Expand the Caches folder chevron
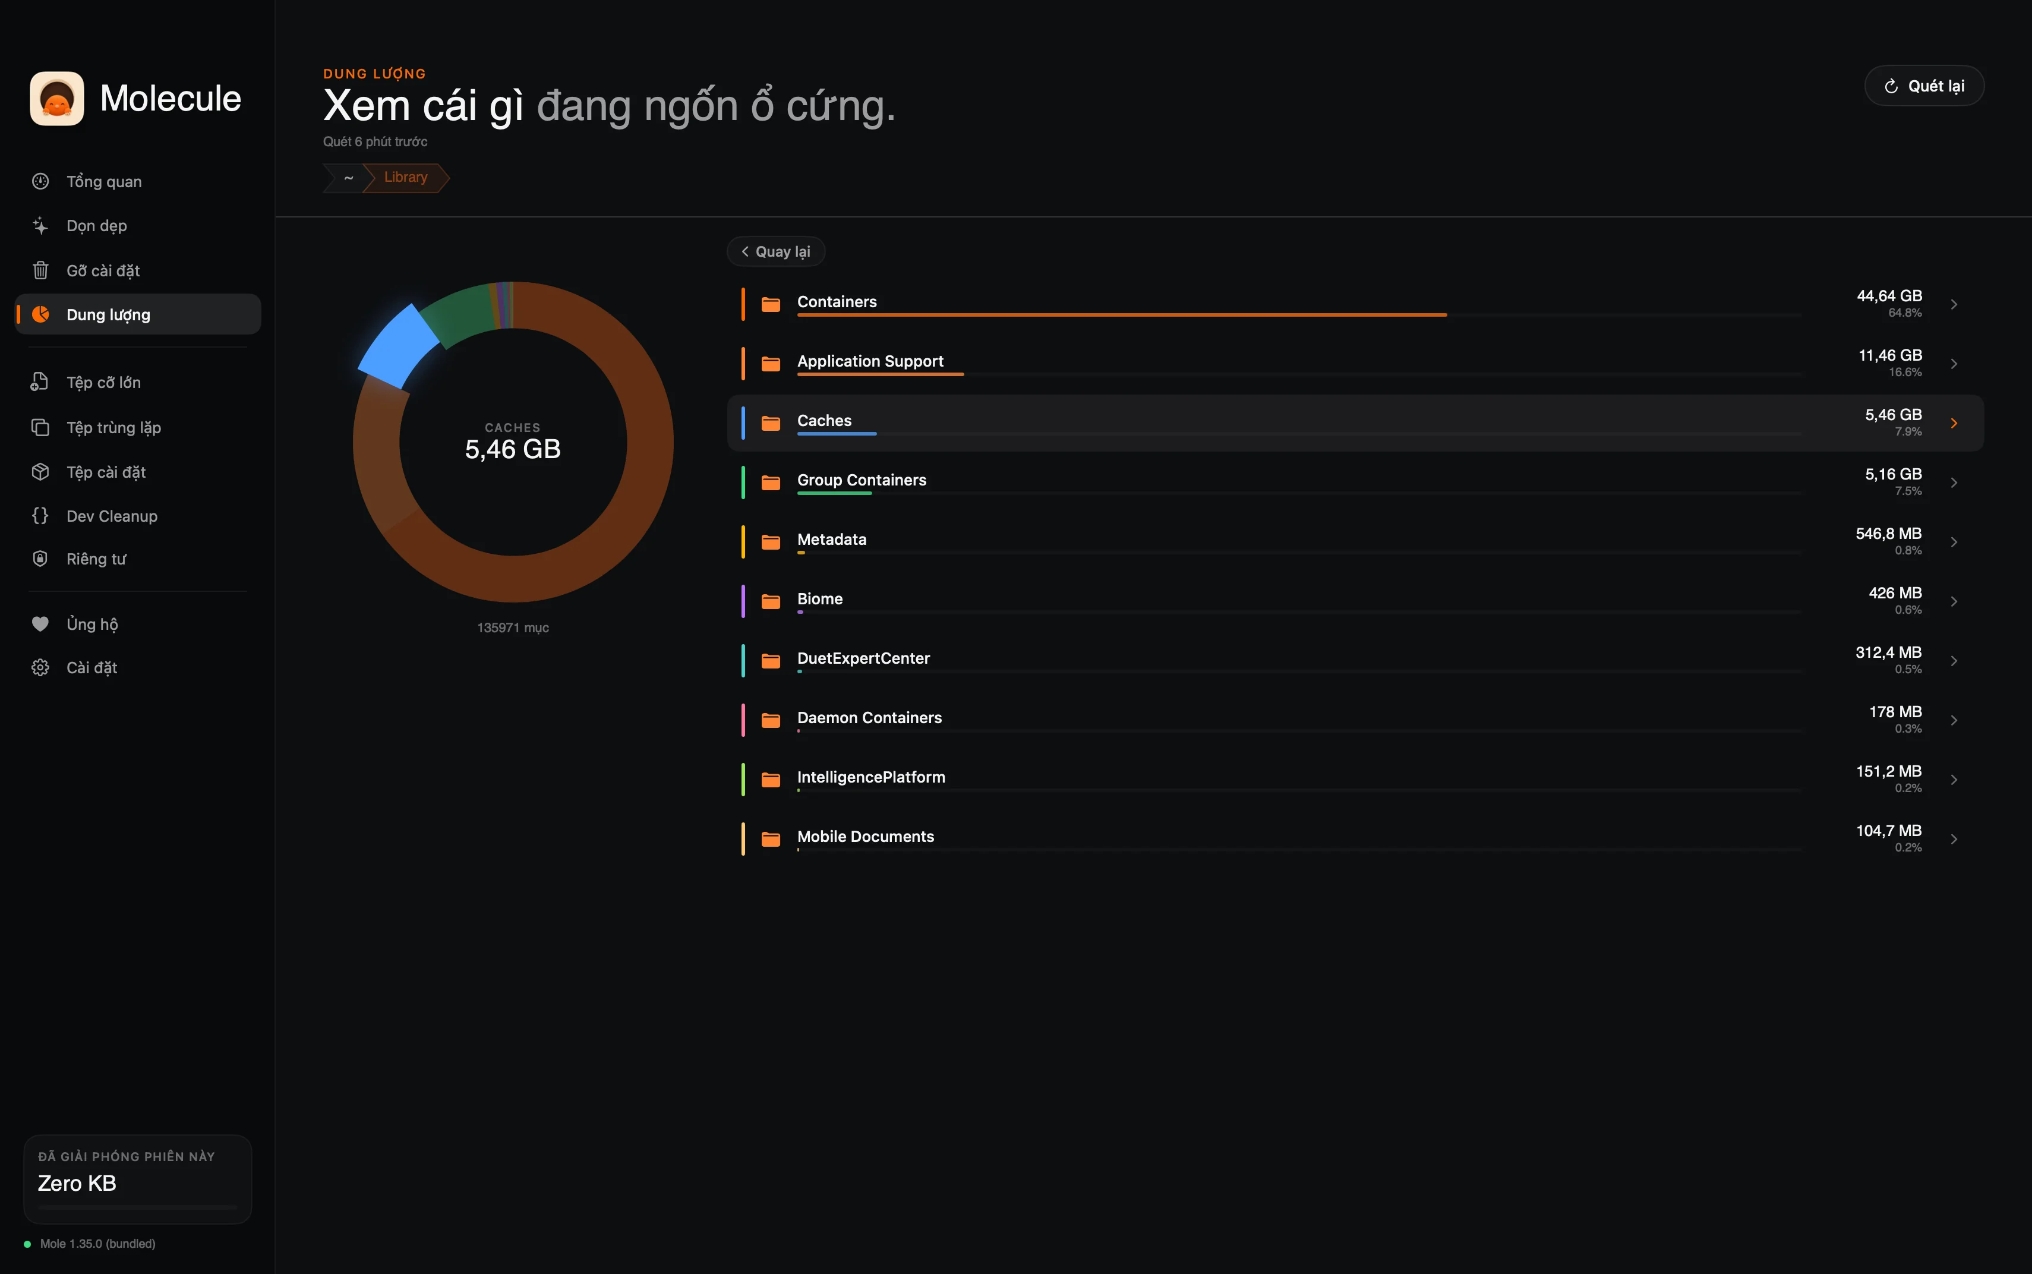Image resolution: width=2032 pixels, height=1274 pixels. point(1954,423)
